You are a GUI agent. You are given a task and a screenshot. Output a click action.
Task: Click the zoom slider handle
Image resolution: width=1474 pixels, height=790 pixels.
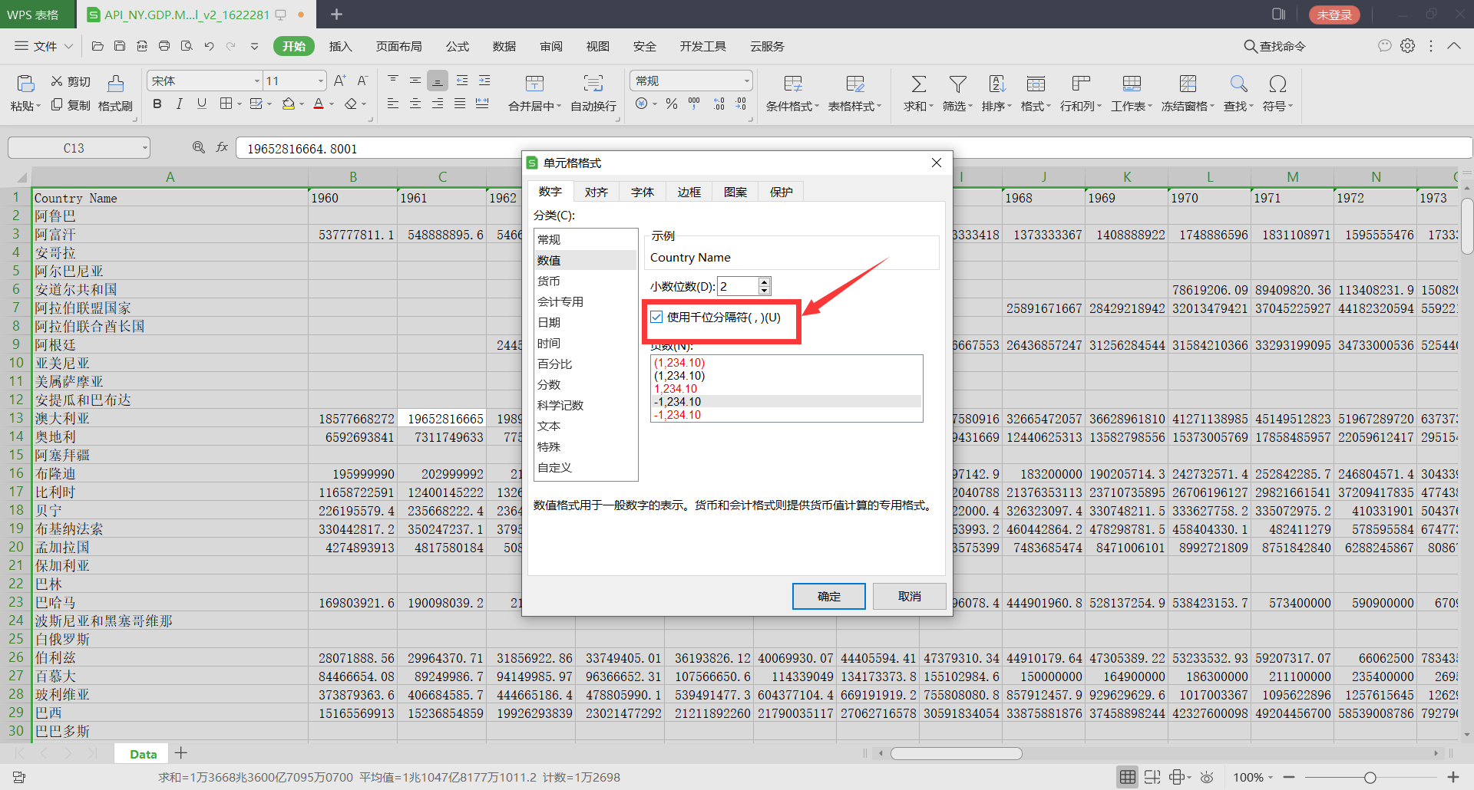coord(1370,777)
